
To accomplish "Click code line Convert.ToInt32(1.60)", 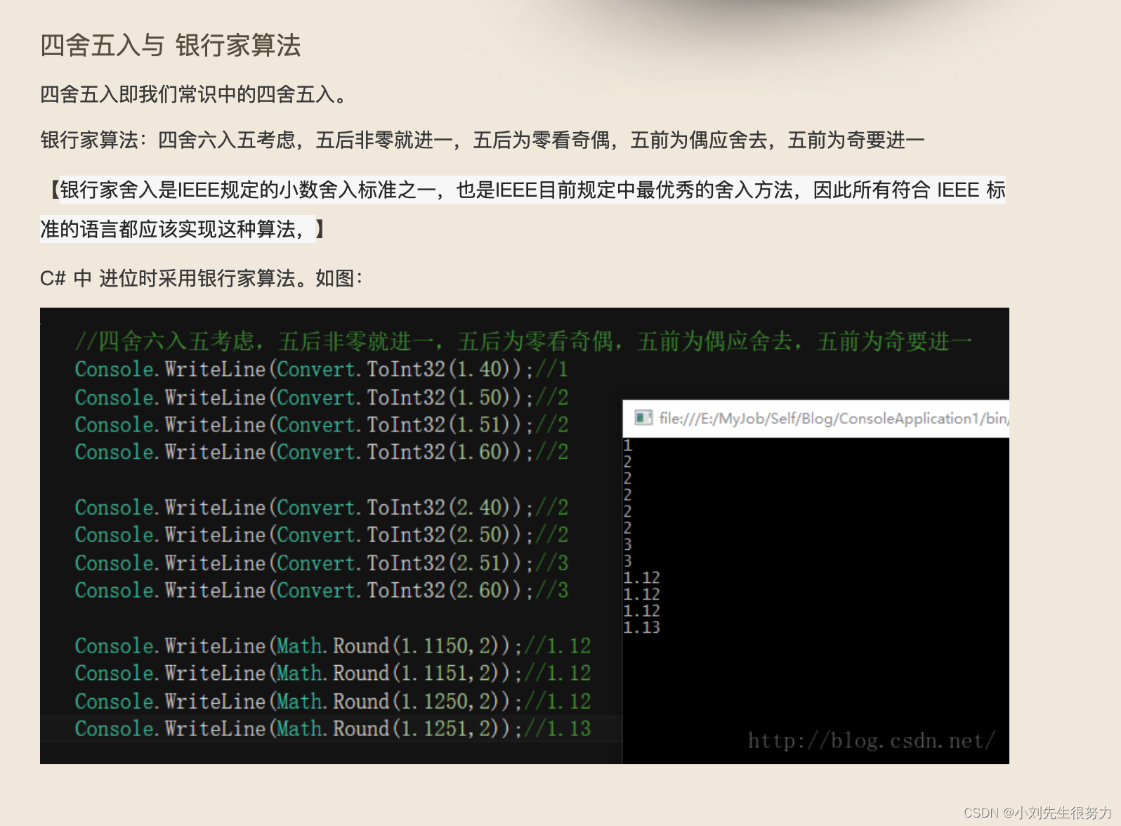I will 322,452.
